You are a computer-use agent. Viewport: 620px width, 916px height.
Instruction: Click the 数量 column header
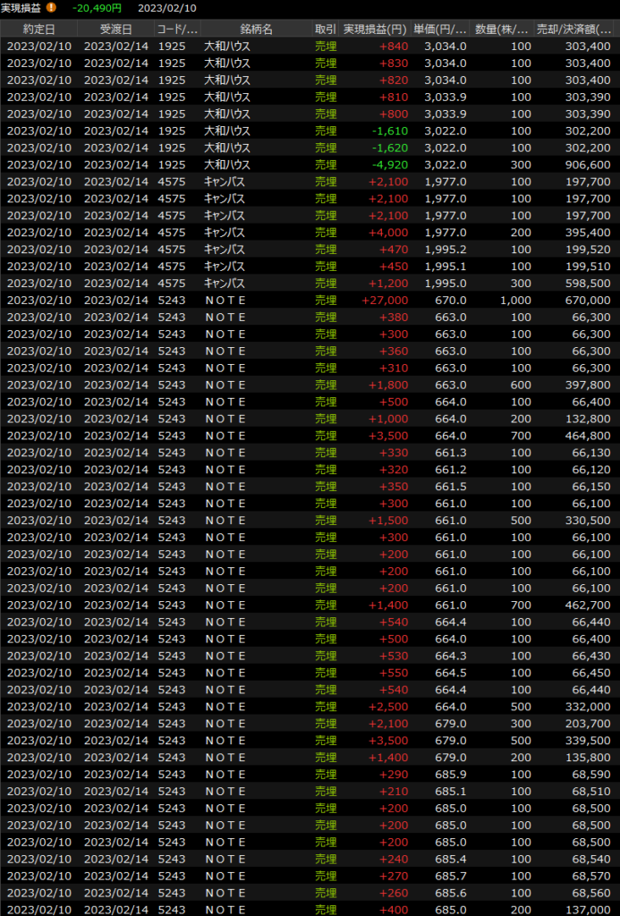pos(501,30)
